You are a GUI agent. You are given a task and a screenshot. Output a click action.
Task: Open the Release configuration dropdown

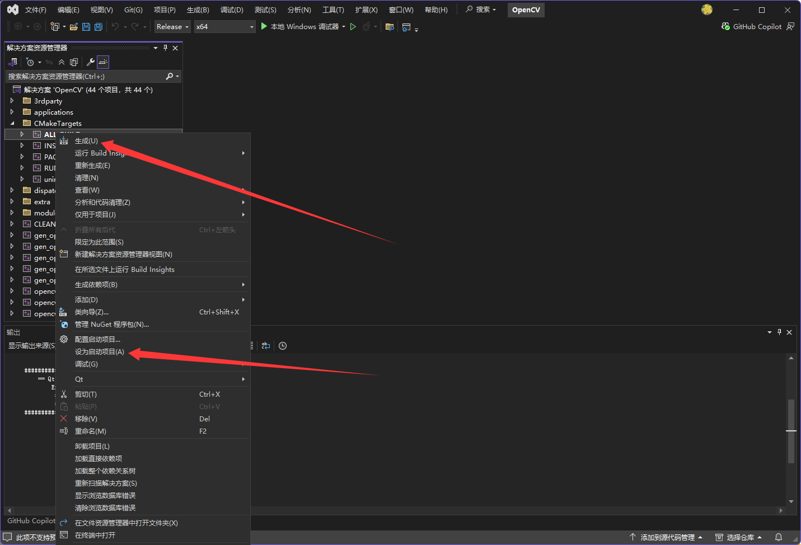pos(172,26)
